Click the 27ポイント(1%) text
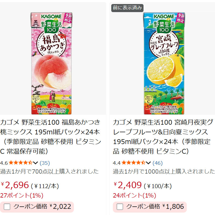Image resolution: width=215 pixels, height=215 pixels. pyautogui.click(x=22, y=195)
